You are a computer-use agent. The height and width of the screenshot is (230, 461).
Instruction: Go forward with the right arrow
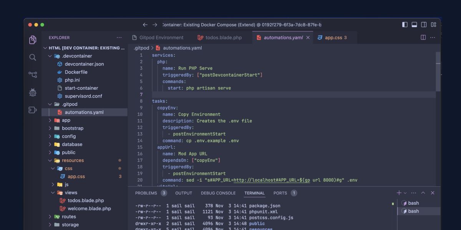coord(155,25)
